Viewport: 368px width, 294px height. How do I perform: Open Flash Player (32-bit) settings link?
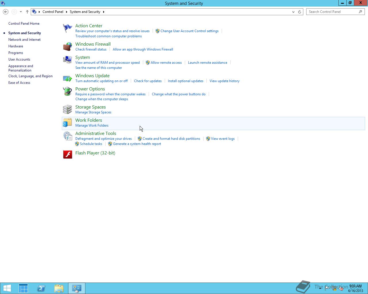[x=95, y=153]
